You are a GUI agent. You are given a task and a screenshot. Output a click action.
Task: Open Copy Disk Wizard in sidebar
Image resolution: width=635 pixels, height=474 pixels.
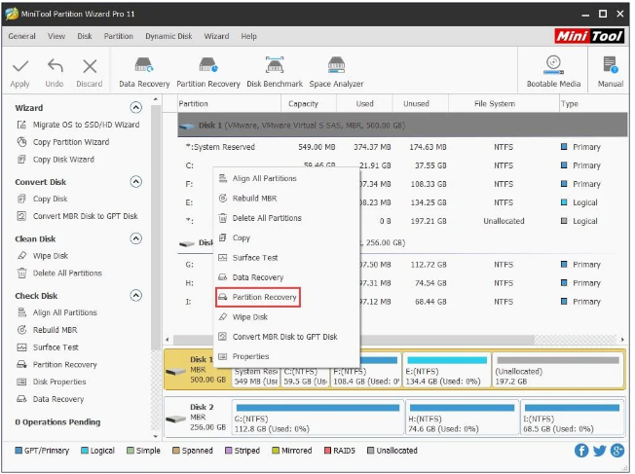pyautogui.click(x=63, y=160)
